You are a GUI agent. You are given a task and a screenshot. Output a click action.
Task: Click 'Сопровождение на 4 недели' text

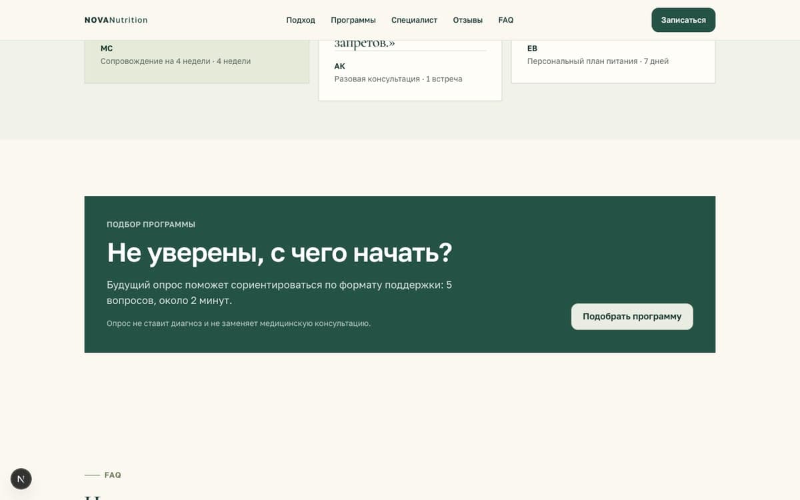(155, 61)
